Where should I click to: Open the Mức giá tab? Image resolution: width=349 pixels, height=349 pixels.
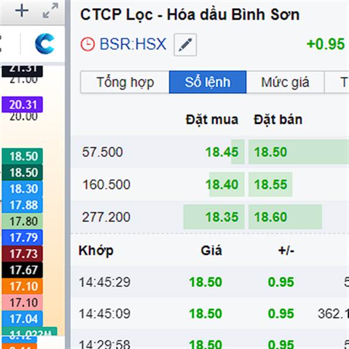click(x=285, y=82)
